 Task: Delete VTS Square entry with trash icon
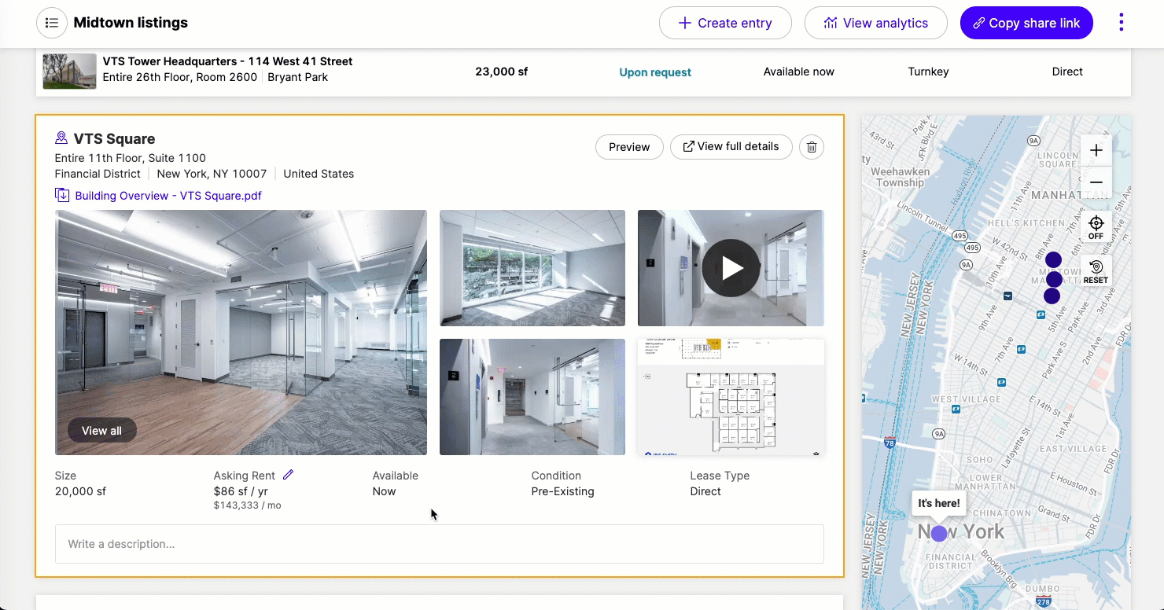(812, 147)
